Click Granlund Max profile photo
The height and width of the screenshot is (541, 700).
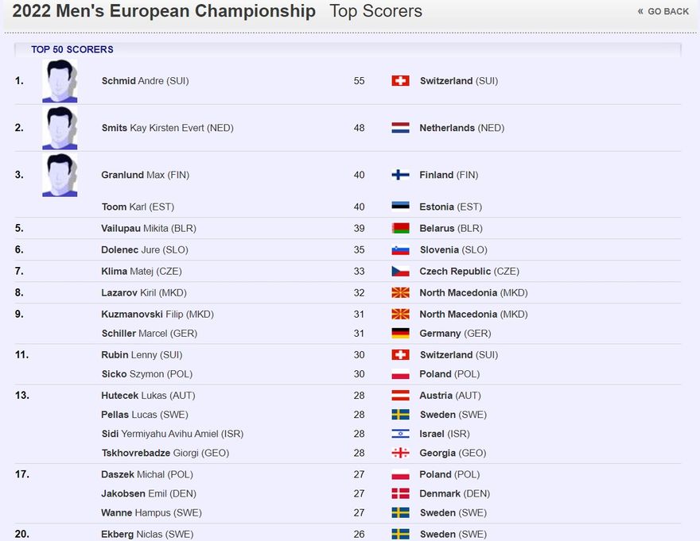[x=60, y=175]
